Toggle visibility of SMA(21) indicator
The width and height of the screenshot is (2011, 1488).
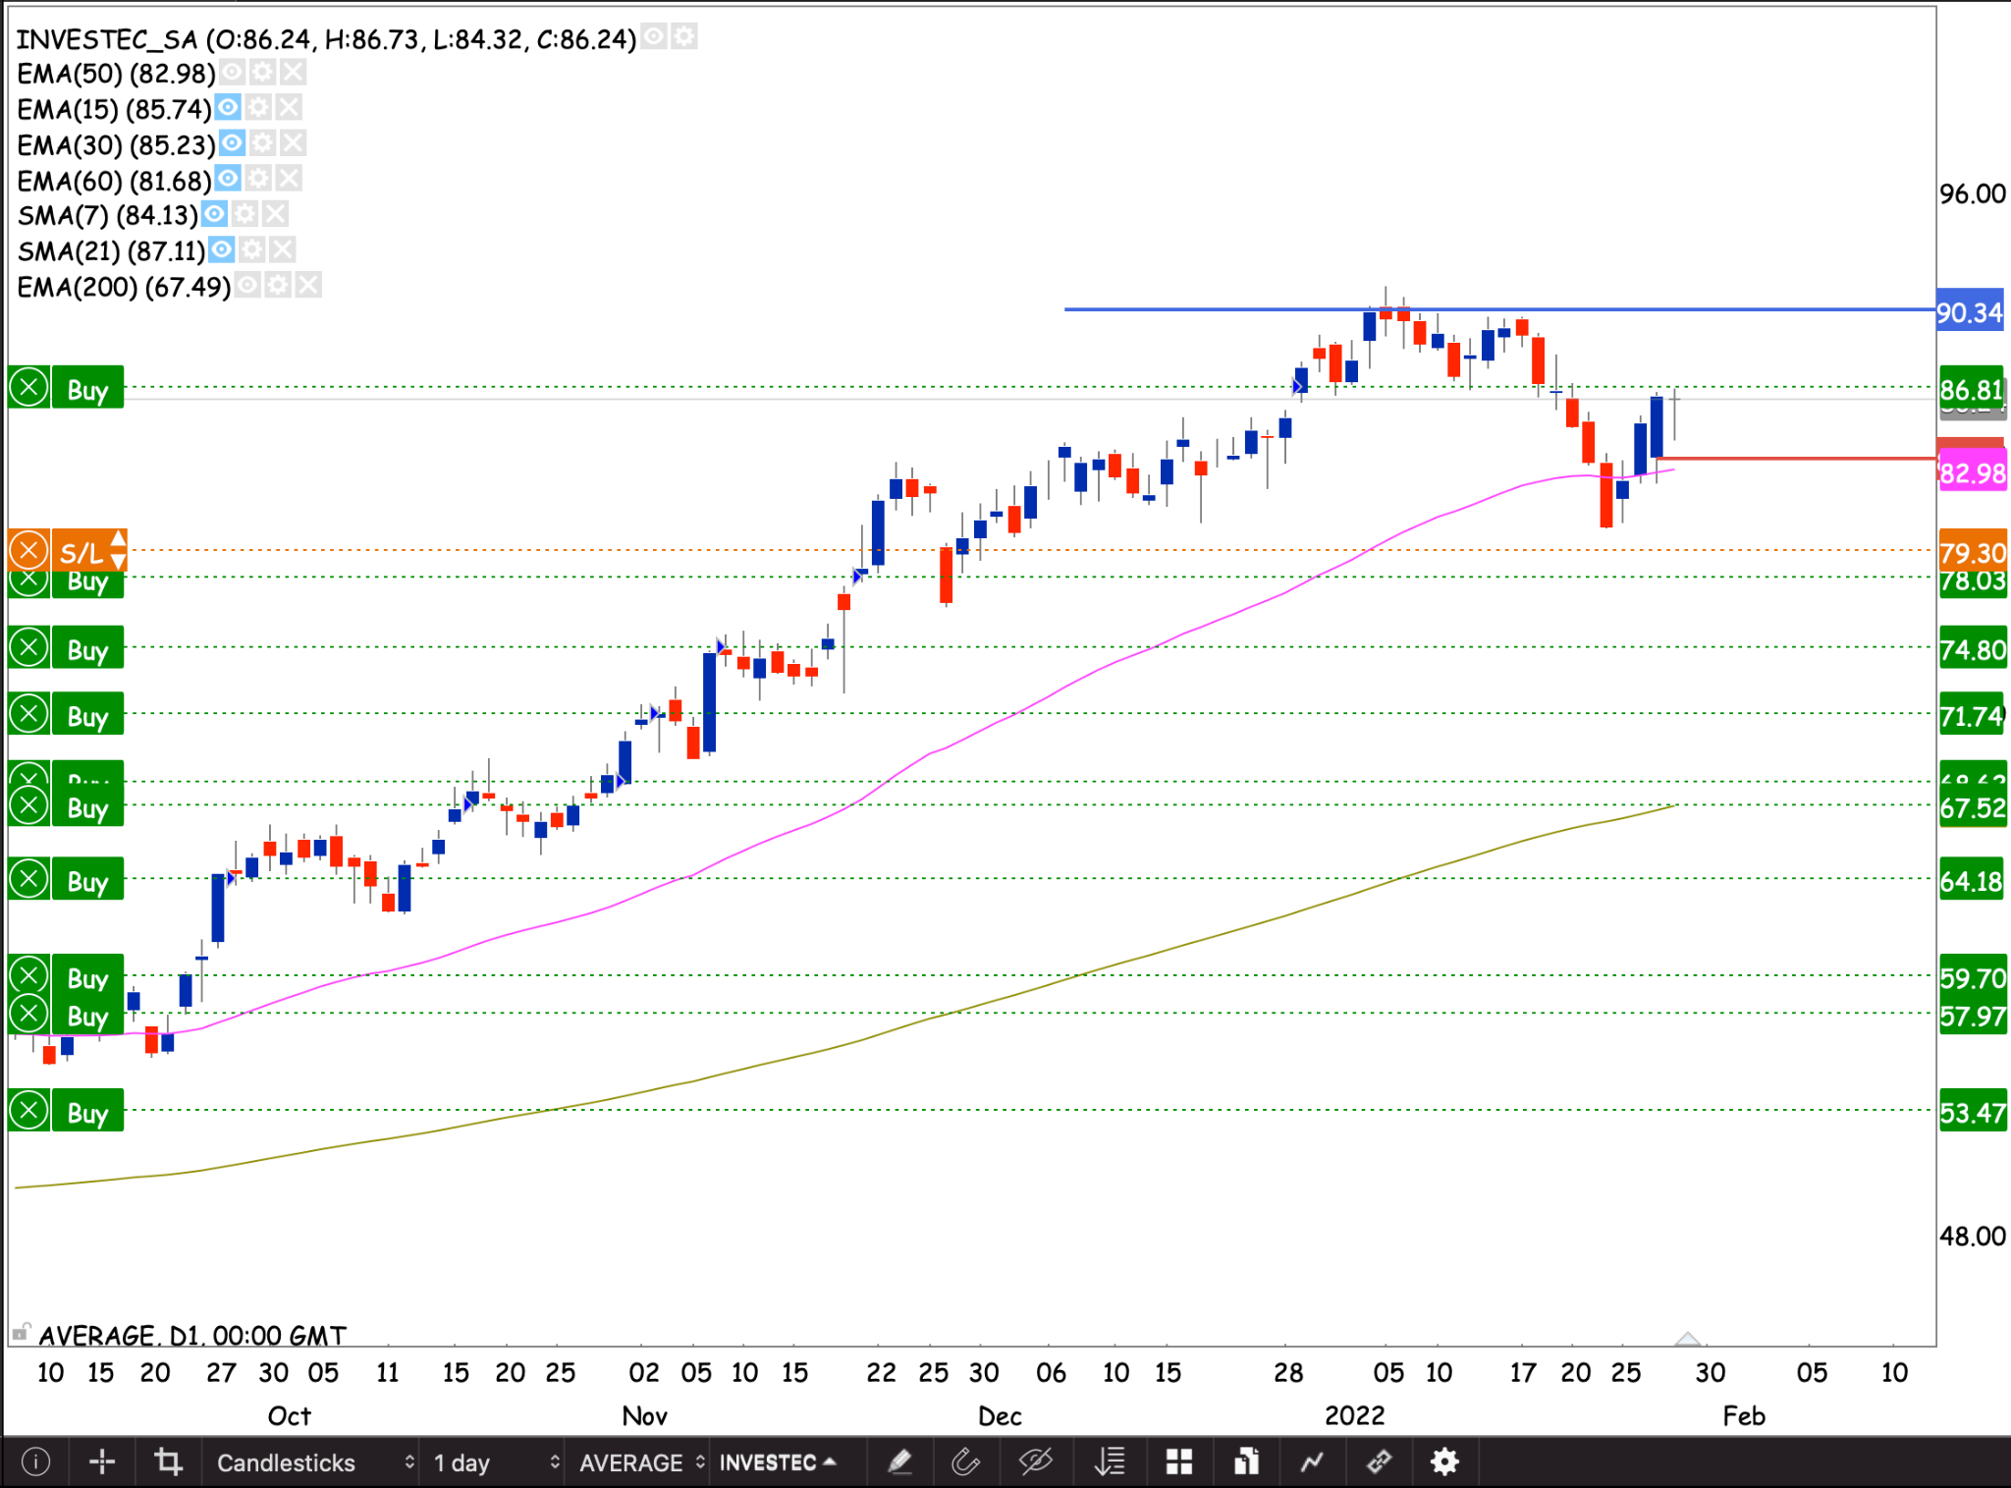point(222,250)
